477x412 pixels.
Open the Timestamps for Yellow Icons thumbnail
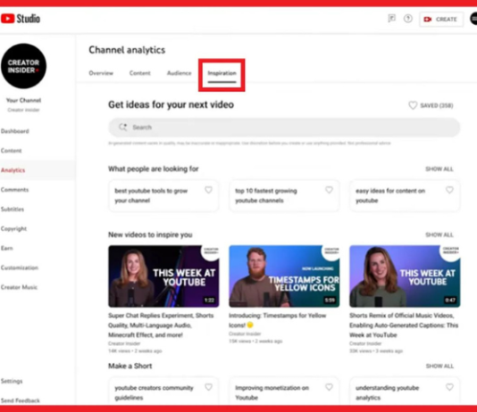click(284, 276)
